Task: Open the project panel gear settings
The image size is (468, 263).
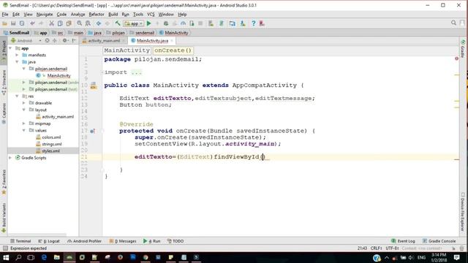Action: [x=65, y=41]
